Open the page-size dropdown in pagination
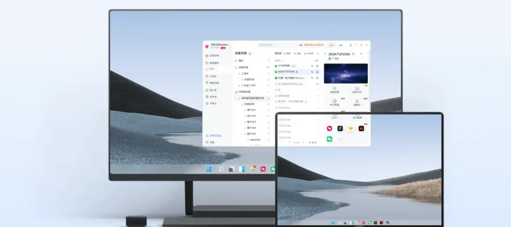This screenshot has height=227, width=511. [x=312, y=142]
